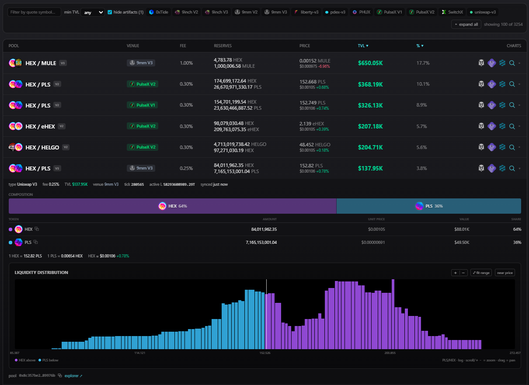Click FEE column header
The width and height of the screenshot is (529, 385).
tap(183, 45)
